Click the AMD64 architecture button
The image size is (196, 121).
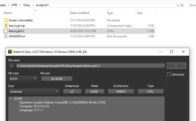tap(121, 92)
